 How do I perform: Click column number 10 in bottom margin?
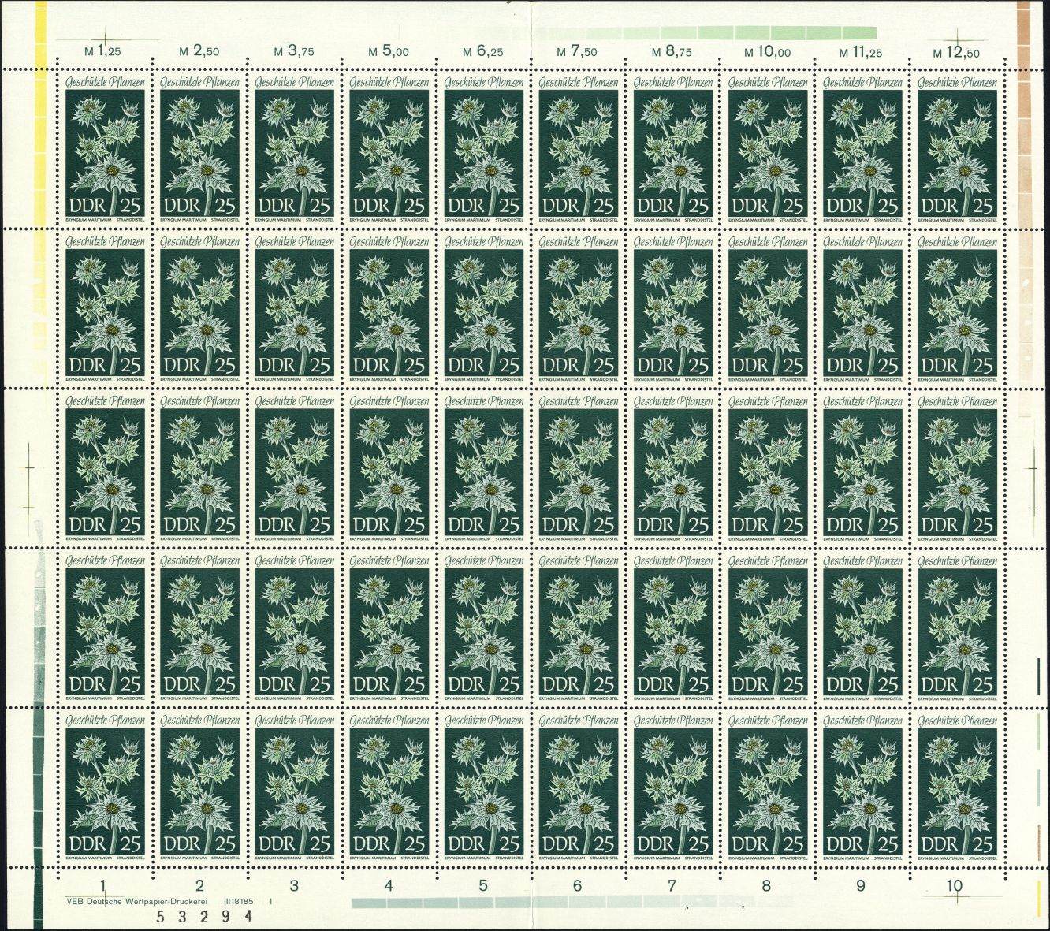pos(955,885)
